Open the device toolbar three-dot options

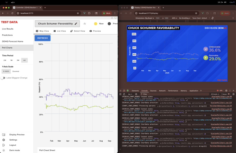(233, 18)
